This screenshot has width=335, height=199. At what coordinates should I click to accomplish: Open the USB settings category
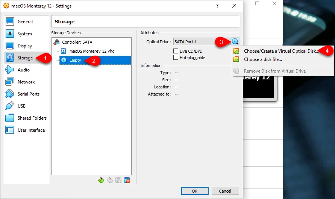pos(26,106)
